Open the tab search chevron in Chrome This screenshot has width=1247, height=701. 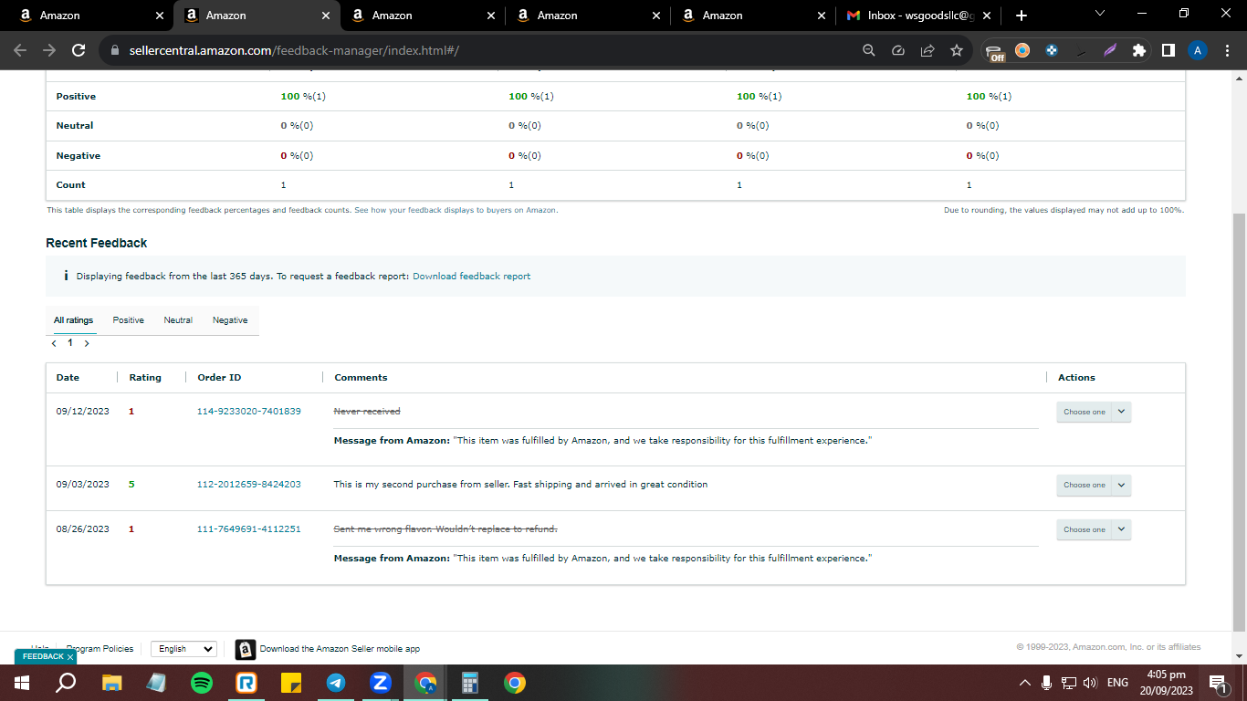(x=1099, y=13)
